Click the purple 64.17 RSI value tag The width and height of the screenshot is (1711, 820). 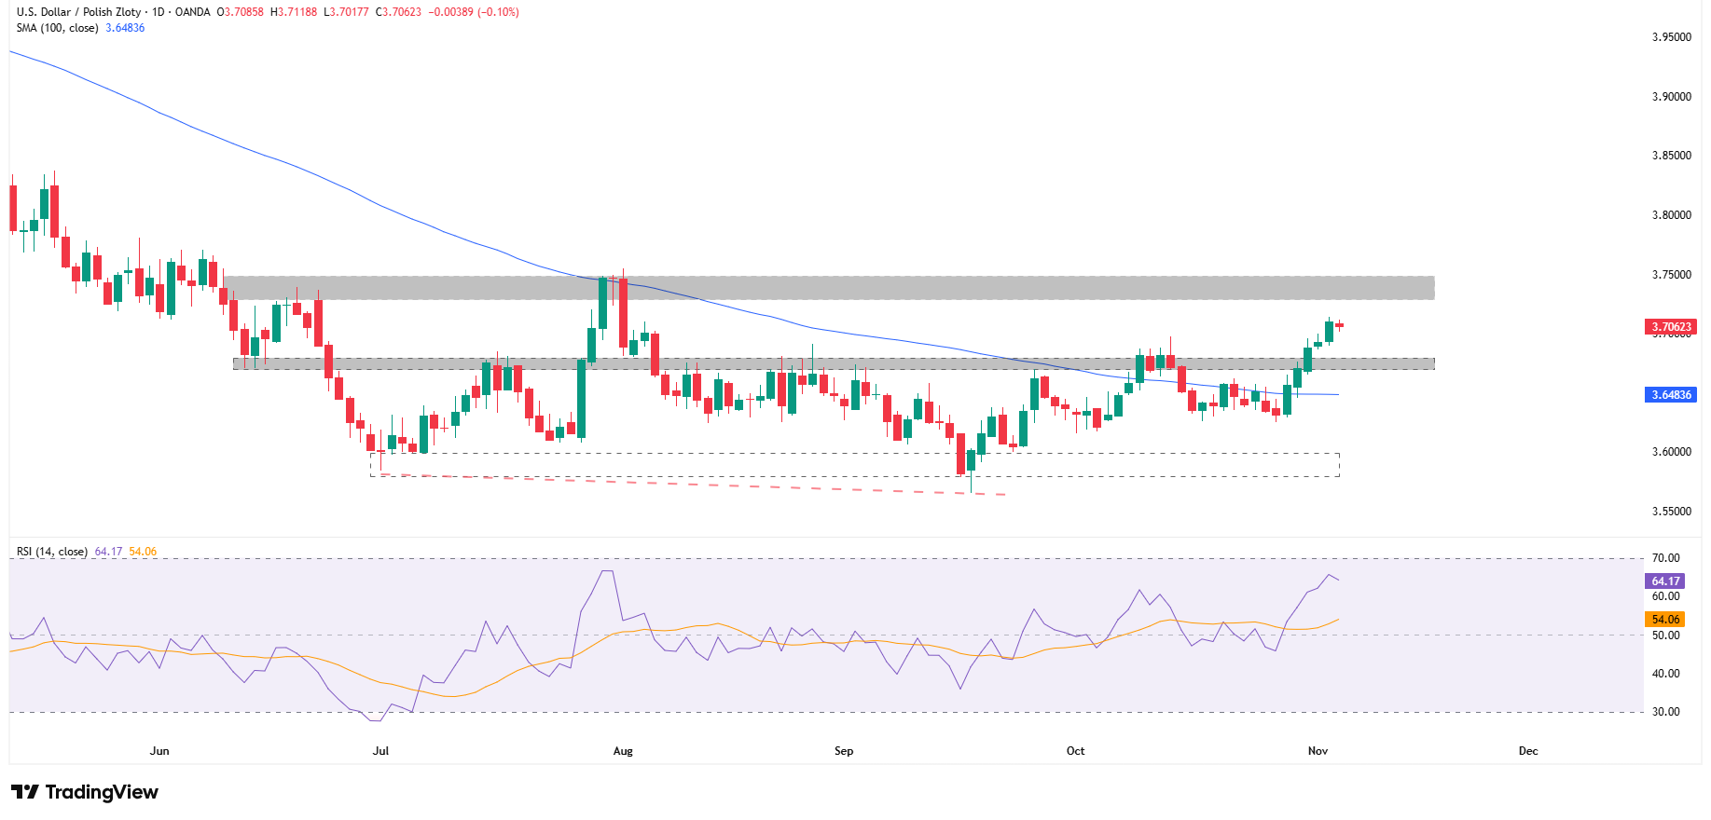point(1664,581)
